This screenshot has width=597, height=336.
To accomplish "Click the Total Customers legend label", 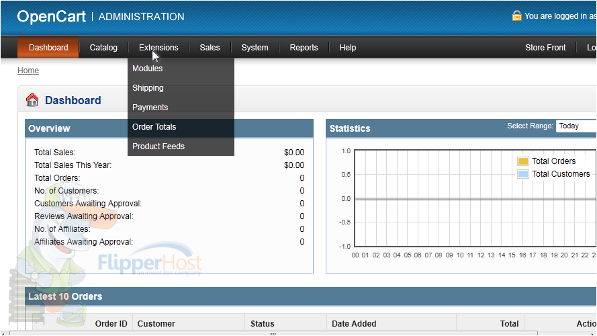I will coord(561,174).
